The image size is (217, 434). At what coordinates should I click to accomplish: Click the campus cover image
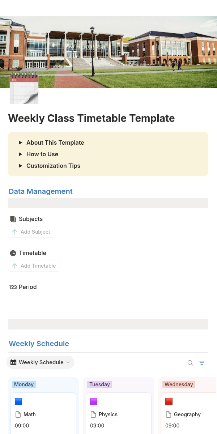click(109, 52)
